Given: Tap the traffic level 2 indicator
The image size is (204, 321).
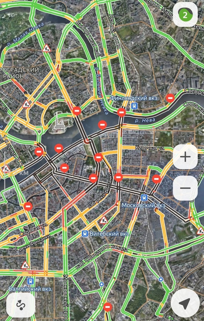Looking at the screenshot, I should pyautogui.click(x=185, y=14).
